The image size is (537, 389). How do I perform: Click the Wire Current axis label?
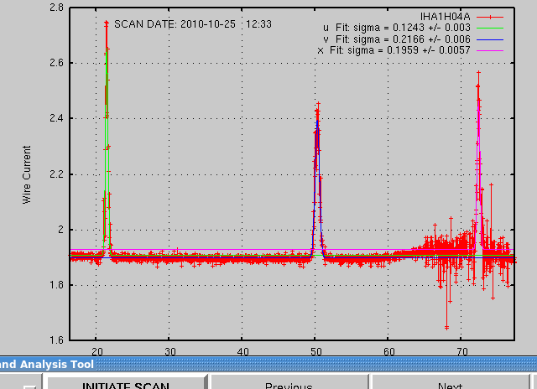pos(27,175)
